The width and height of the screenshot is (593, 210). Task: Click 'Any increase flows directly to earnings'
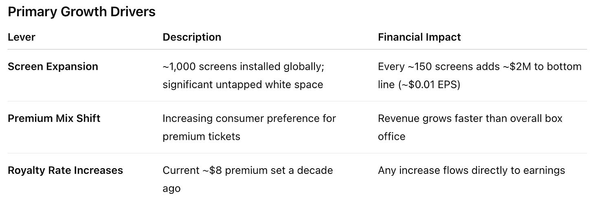click(472, 170)
